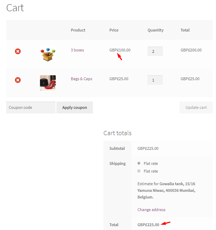The width and height of the screenshot is (216, 230).
Task: Open the 3 boxes product link
Action: [x=77, y=50]
